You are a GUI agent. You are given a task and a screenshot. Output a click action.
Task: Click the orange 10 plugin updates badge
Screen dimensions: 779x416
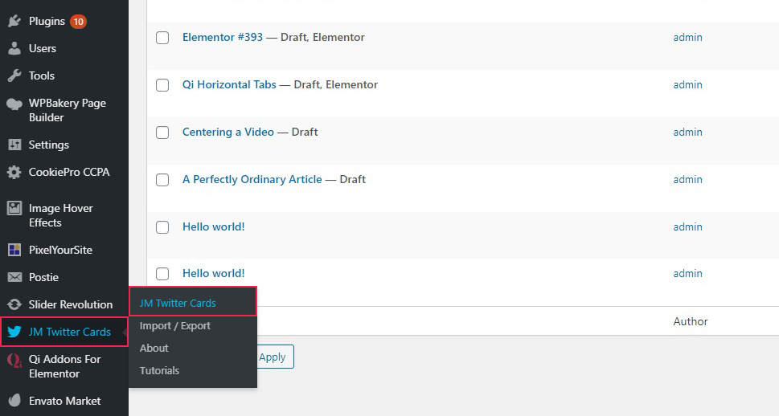coord(78,22)
